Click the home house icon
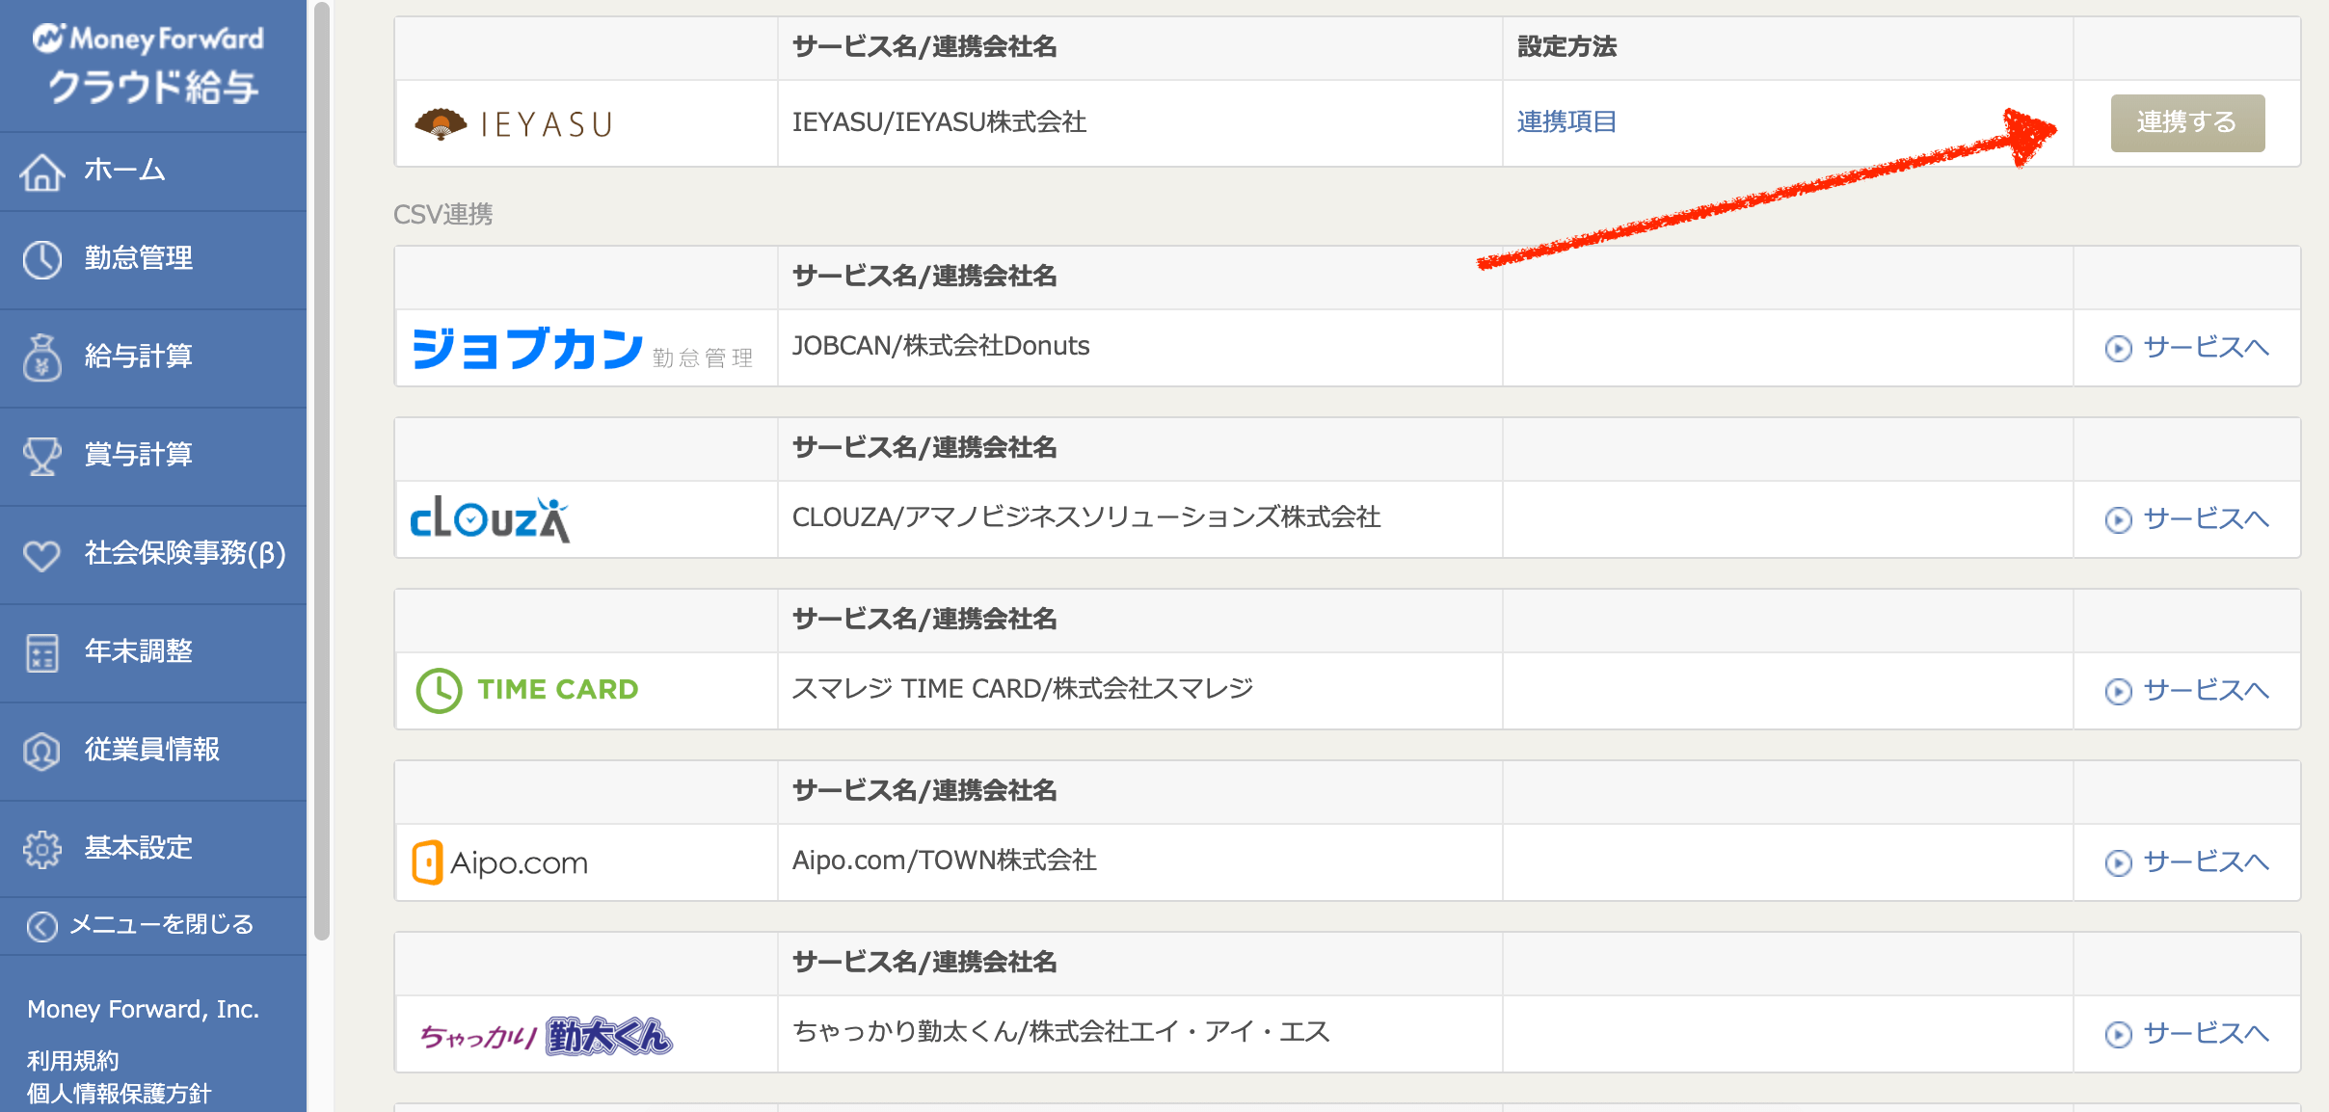Viewport: 2329px width, 1112px height. coord(42,172)
